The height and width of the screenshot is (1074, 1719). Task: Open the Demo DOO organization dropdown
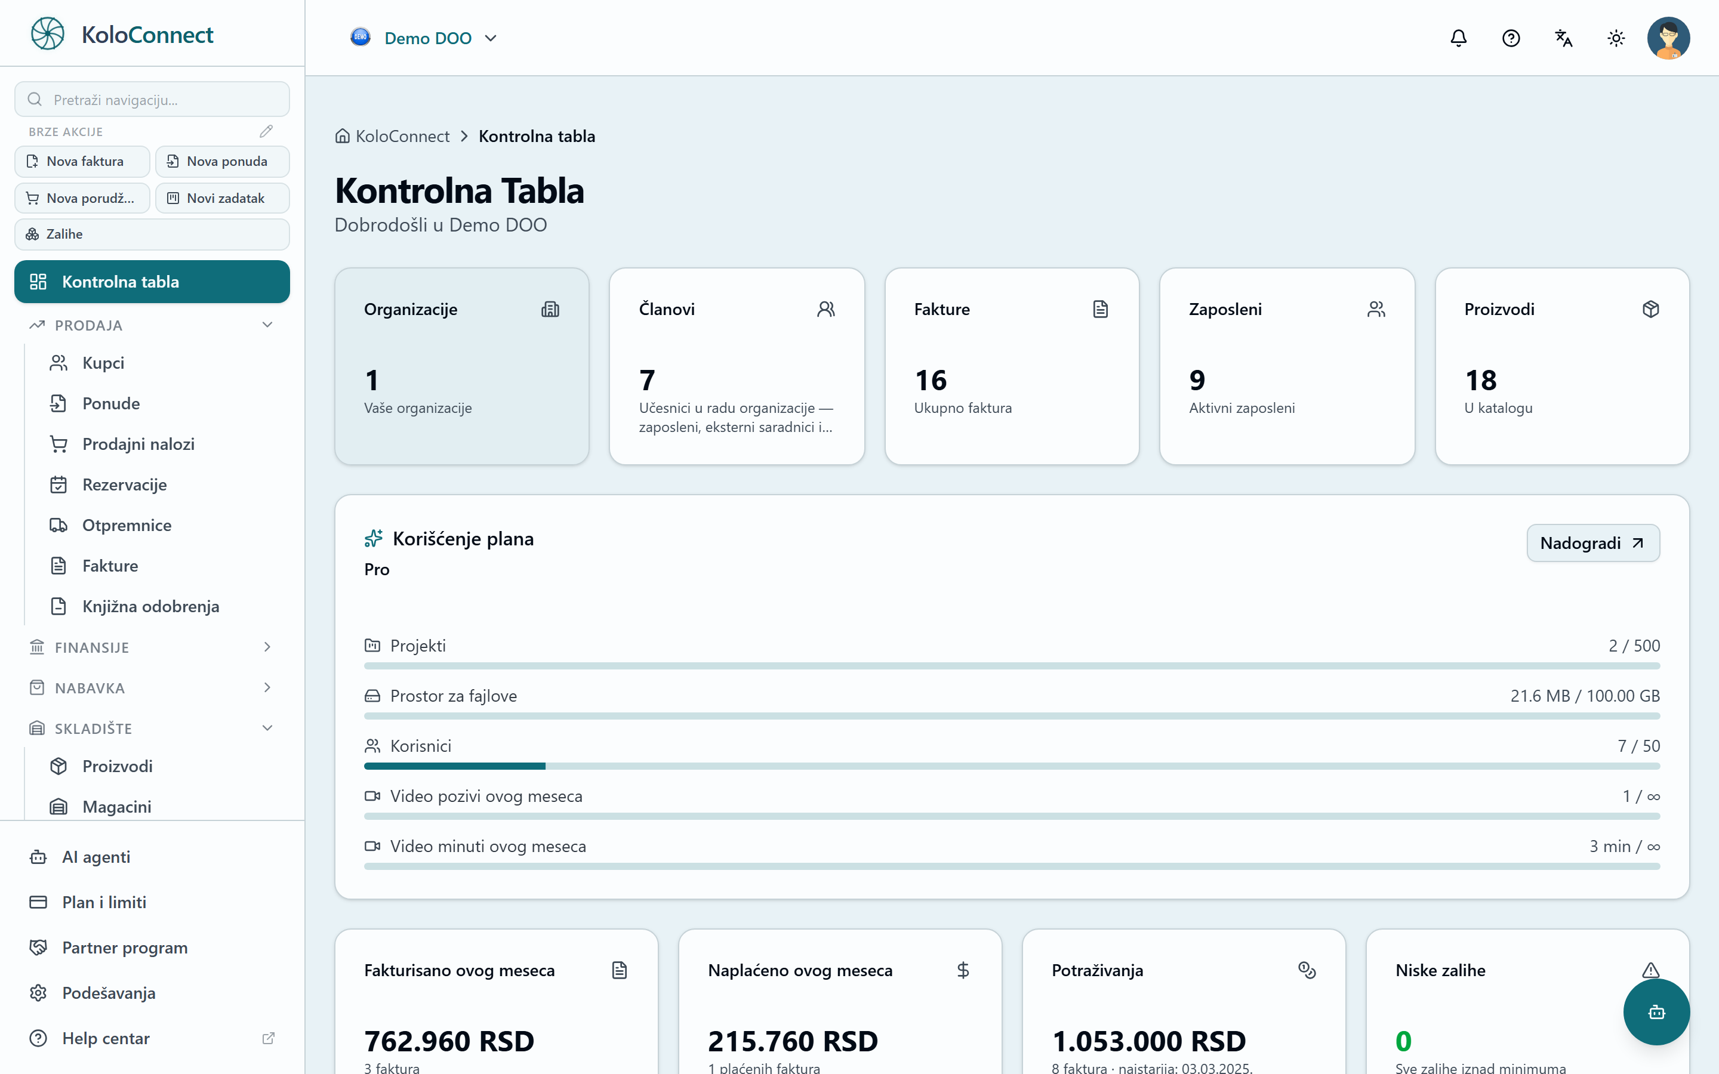coord(423,38)
